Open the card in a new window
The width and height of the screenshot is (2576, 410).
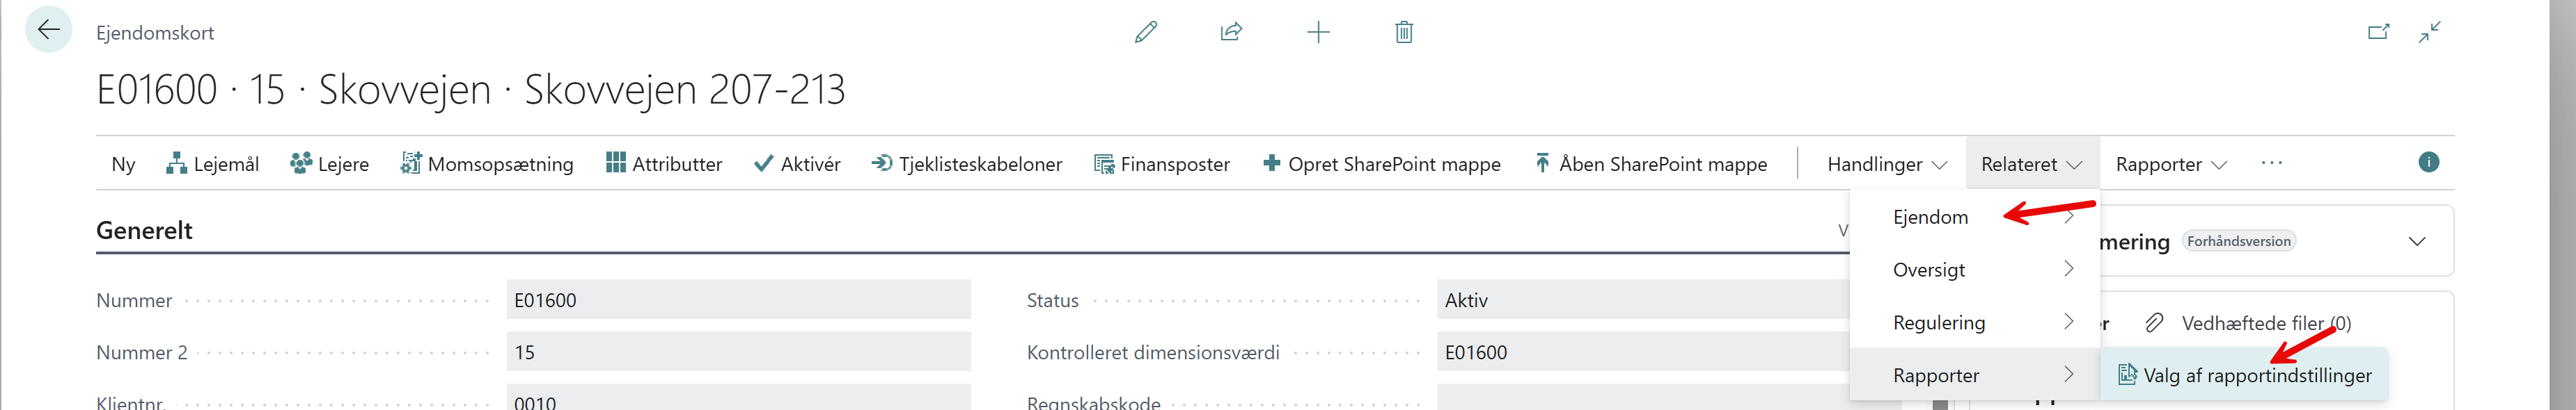coord(2379,32)
